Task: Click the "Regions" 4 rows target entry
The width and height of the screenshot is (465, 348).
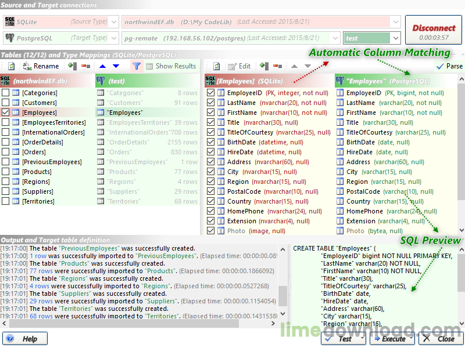Action: pyautogui.click(x=148, y=182)
